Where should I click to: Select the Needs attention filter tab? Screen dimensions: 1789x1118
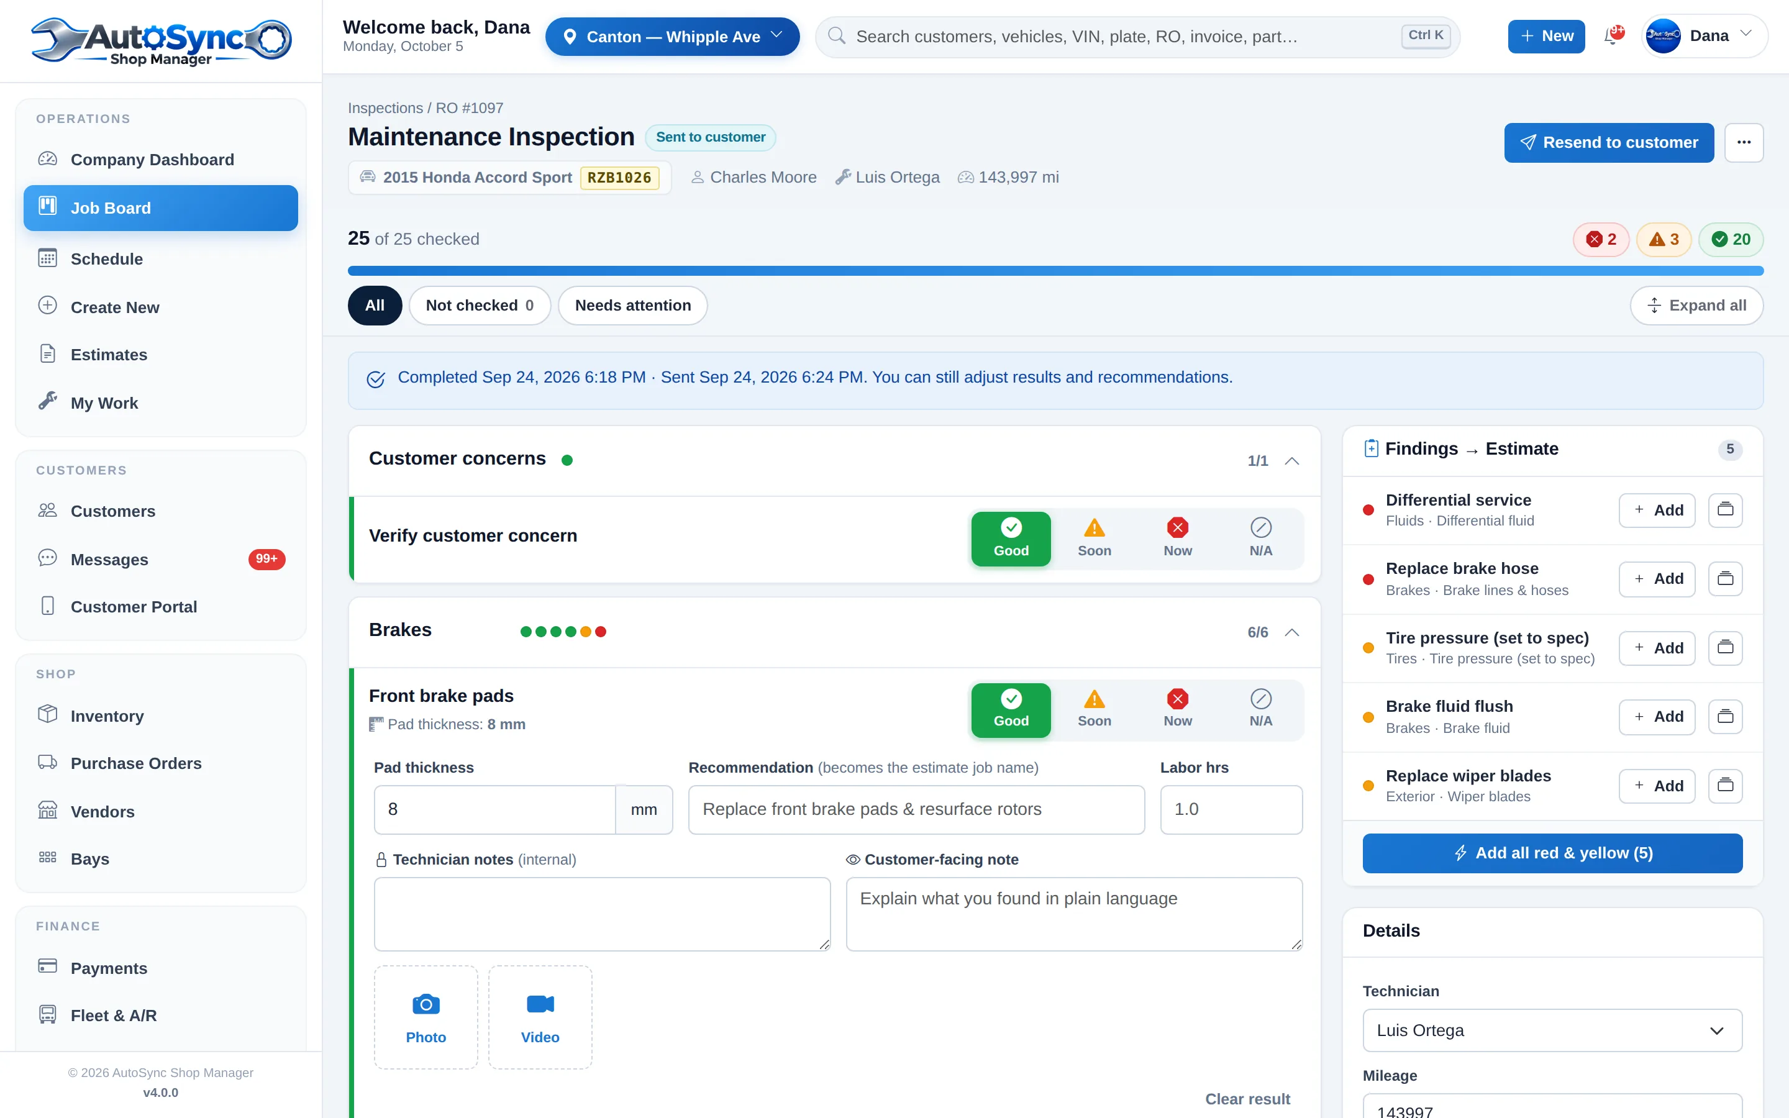(633, 306)
